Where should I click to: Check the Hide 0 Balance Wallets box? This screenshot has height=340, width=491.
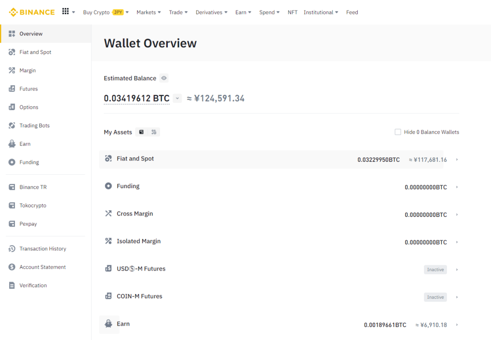(397, 132)
